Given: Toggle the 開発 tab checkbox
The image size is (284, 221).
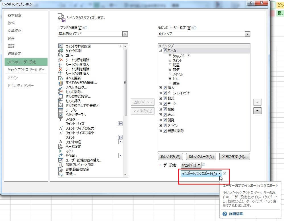Looking at the screenshot, I should [165, 120].
